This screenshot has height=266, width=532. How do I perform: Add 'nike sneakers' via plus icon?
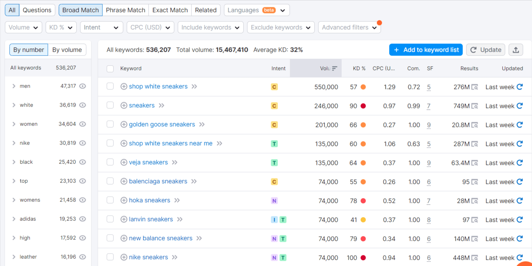click(124, 257)
